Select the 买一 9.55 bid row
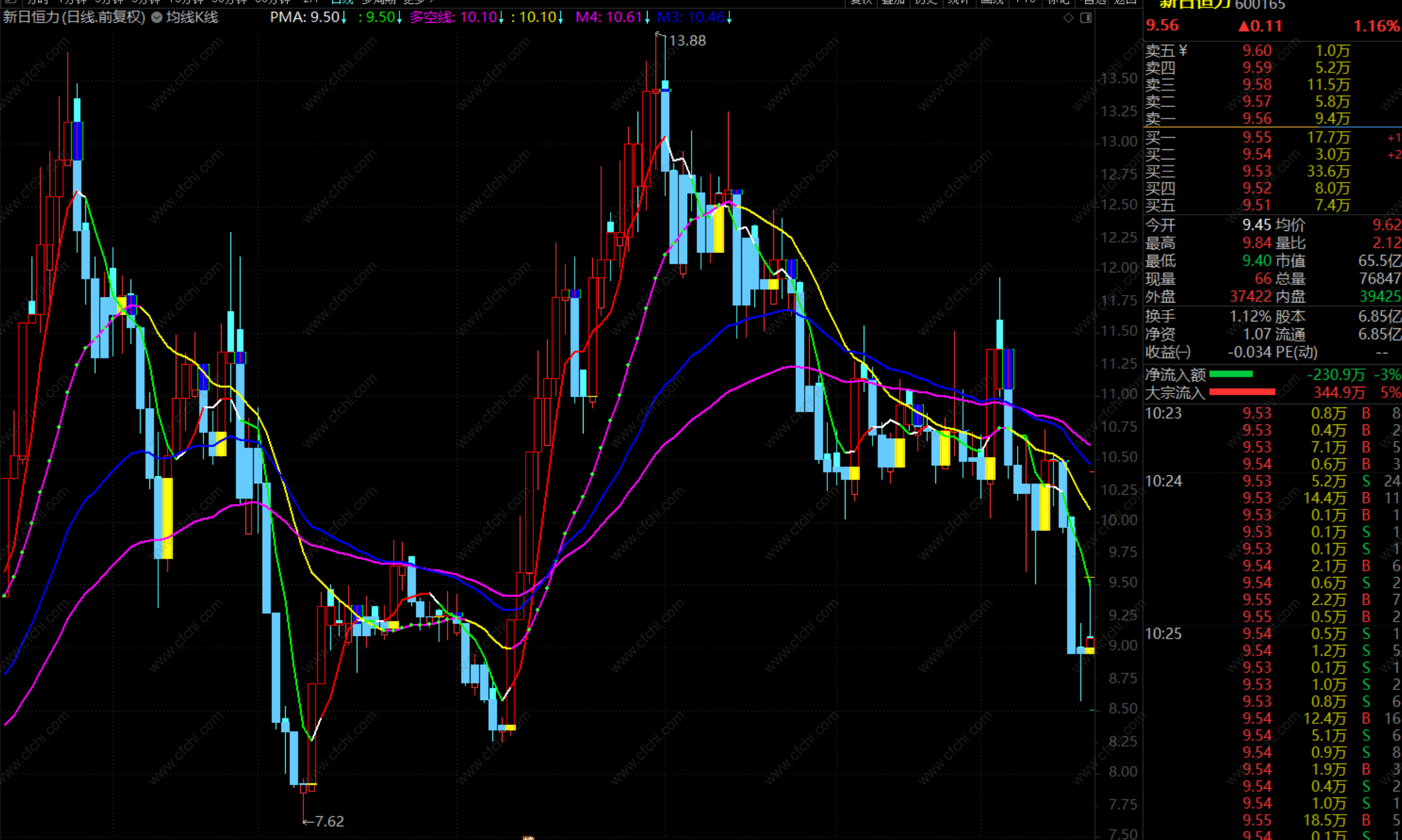The height and width of the screenshot is (840, 1402). pos(1256,137)
